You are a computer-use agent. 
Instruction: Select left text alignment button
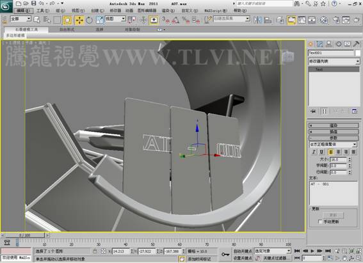coord(331,152)
